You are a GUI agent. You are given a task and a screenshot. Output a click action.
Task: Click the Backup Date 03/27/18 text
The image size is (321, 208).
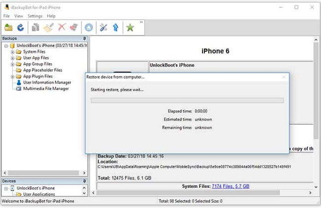130,156
